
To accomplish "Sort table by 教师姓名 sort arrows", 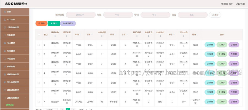I will (x=160, y=36).
